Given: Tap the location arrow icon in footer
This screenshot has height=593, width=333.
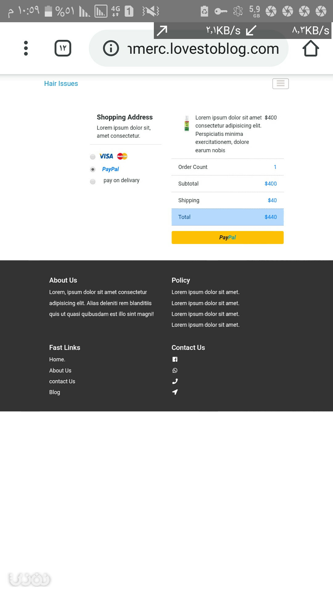Looking at the screenshot, I should click(175, 392).
